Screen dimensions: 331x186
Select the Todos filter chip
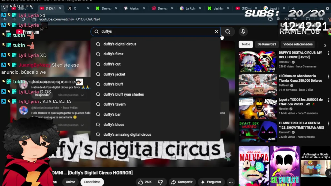(246, 44)
